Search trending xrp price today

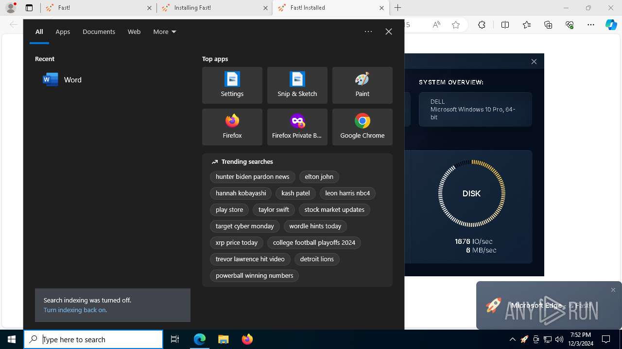(237, 243)
